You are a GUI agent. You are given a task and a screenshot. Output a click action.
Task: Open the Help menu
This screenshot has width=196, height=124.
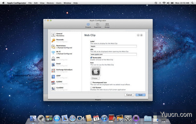point(75,3)
